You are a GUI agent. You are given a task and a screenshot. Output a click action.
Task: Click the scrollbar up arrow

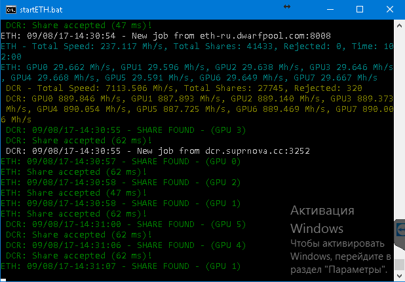pos(399,24)
